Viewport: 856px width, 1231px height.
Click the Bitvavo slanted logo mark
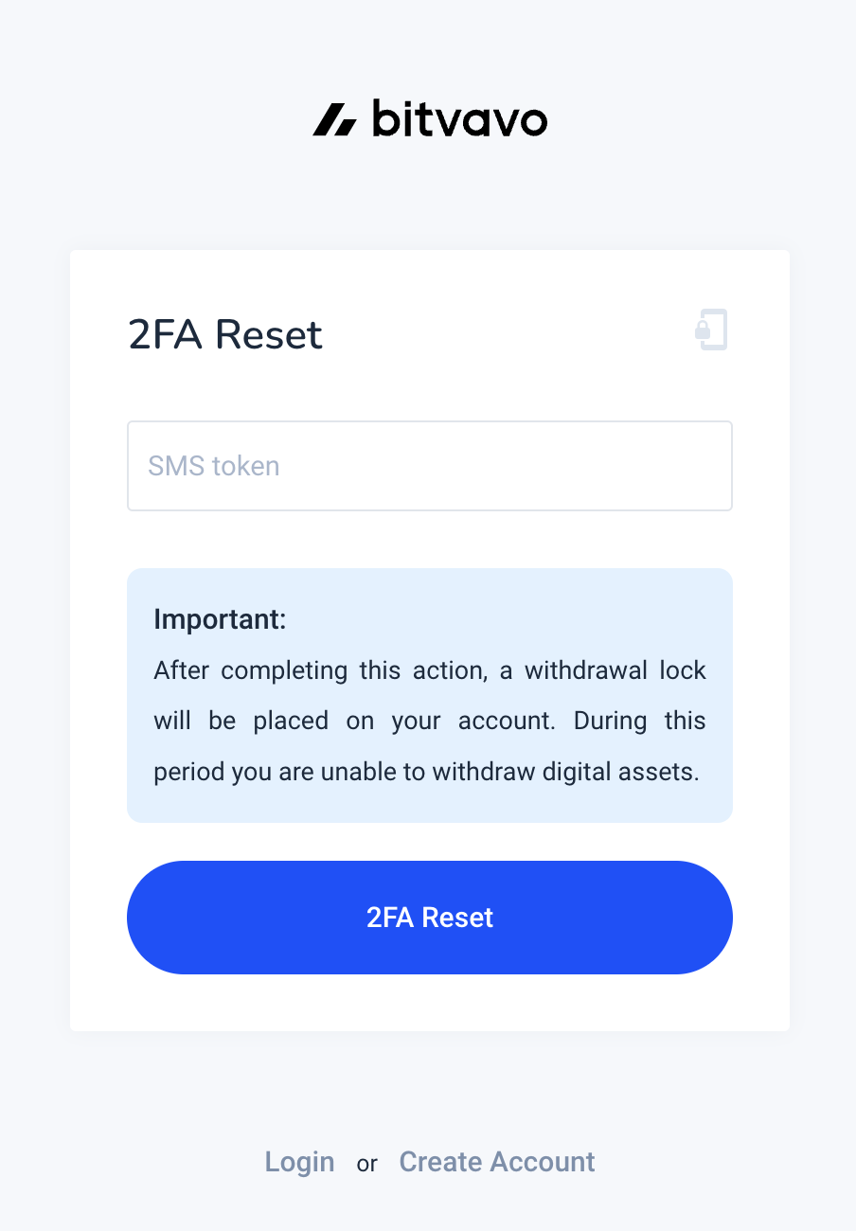point(335,120)
